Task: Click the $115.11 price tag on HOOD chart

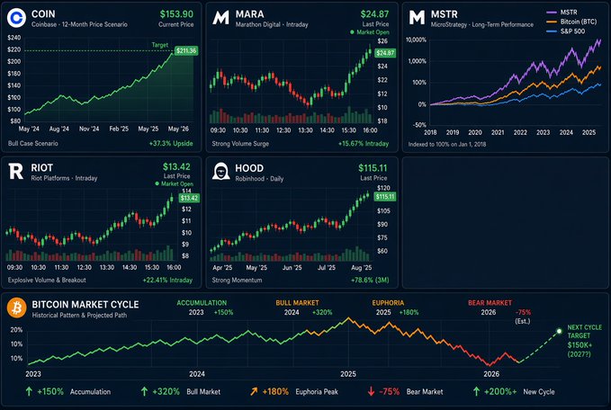Action: pos(385,197)
